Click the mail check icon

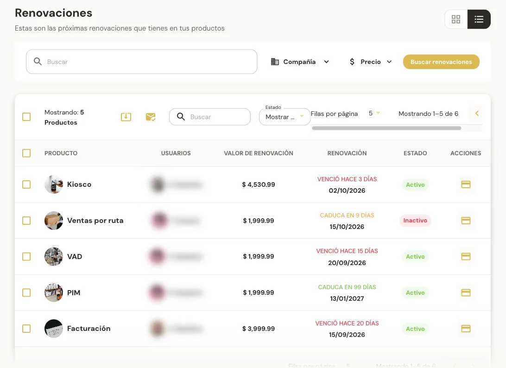tap(151, 117)
